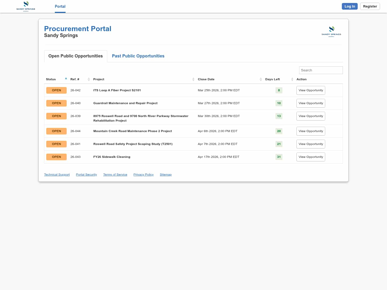Sort by Days Left column sort arrows
387x290 pixels.
click(292, 79)
